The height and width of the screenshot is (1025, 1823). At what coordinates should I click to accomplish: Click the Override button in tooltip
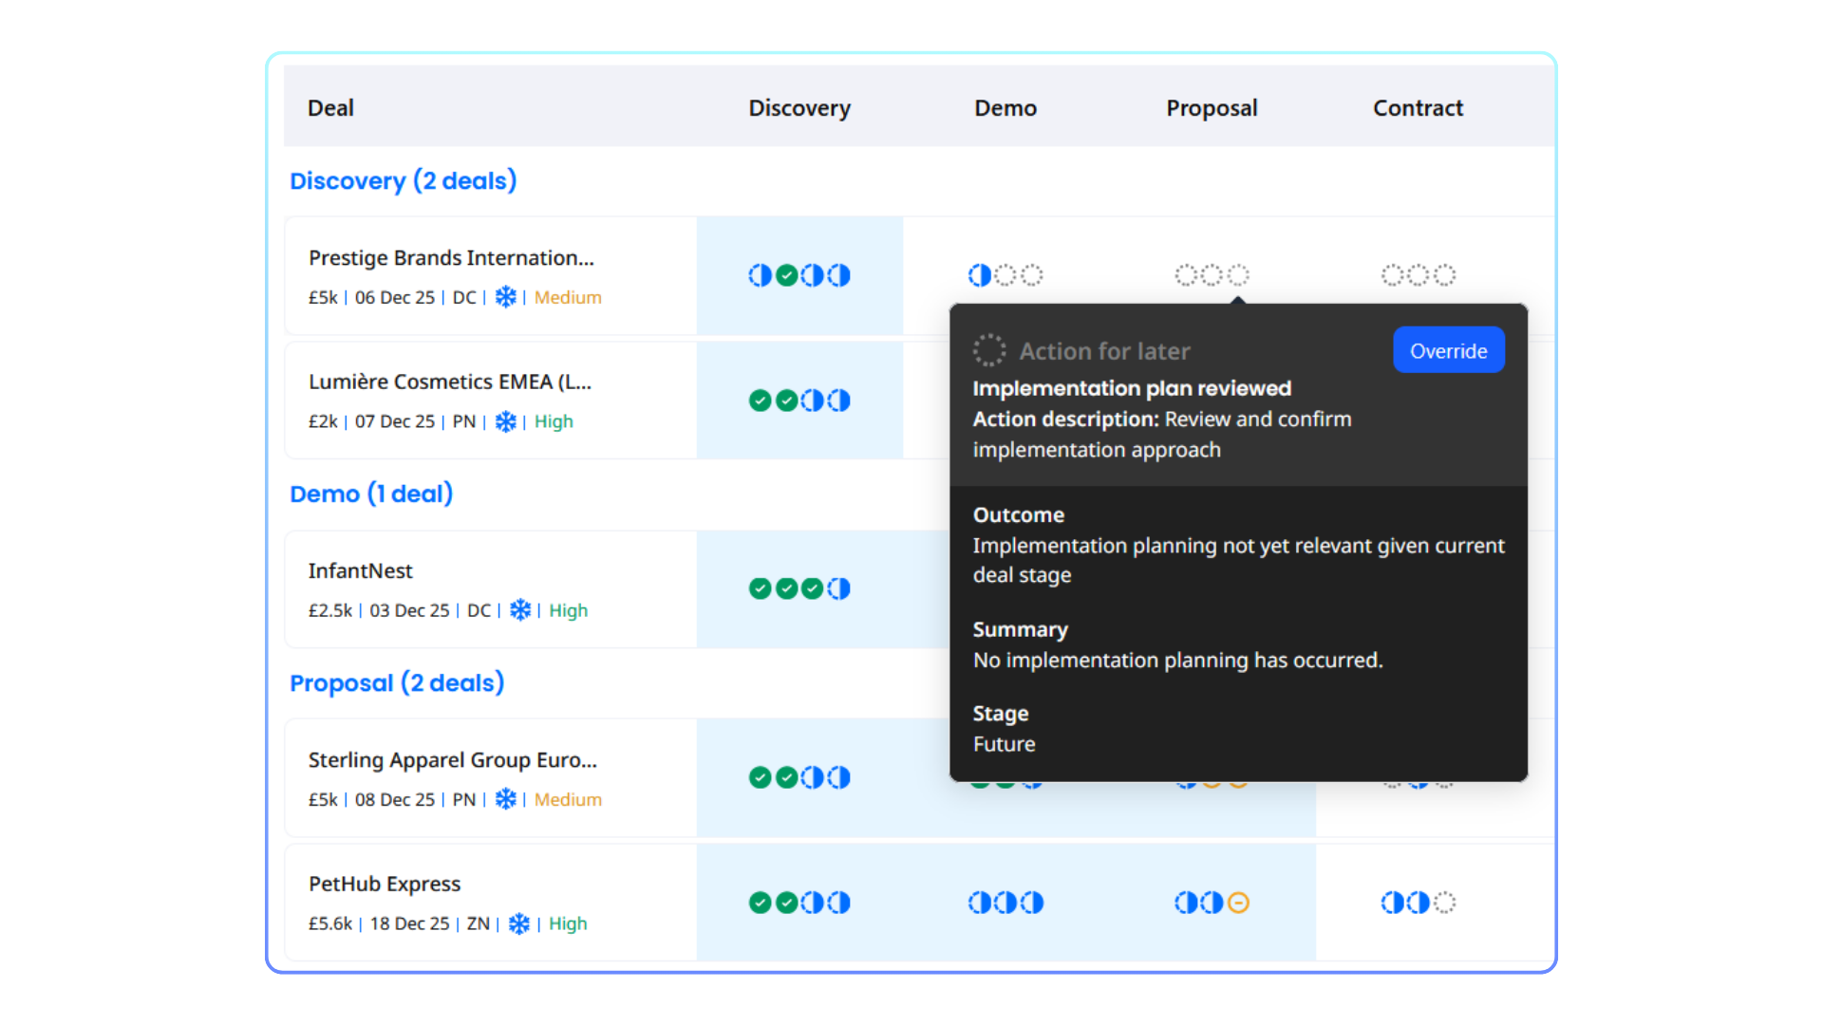pyautogui.click(x=1448, y=350)
